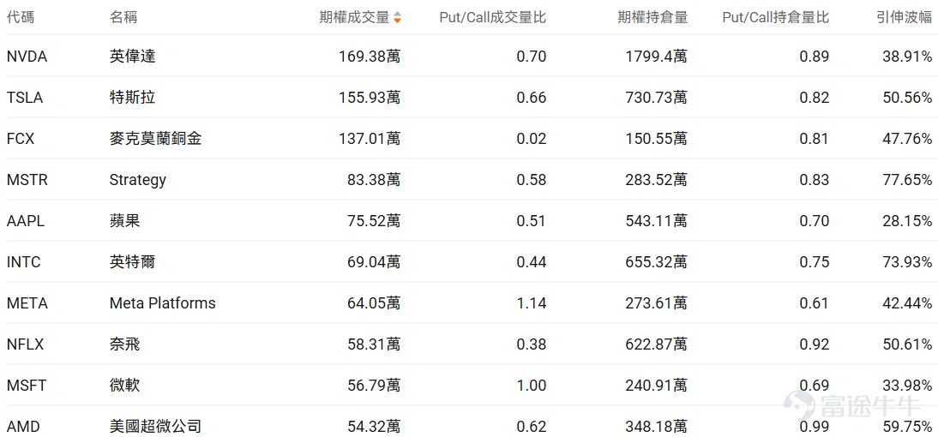Click TSLA open interest 730.73萬
The image size is (938, 437).
(657, 98)
